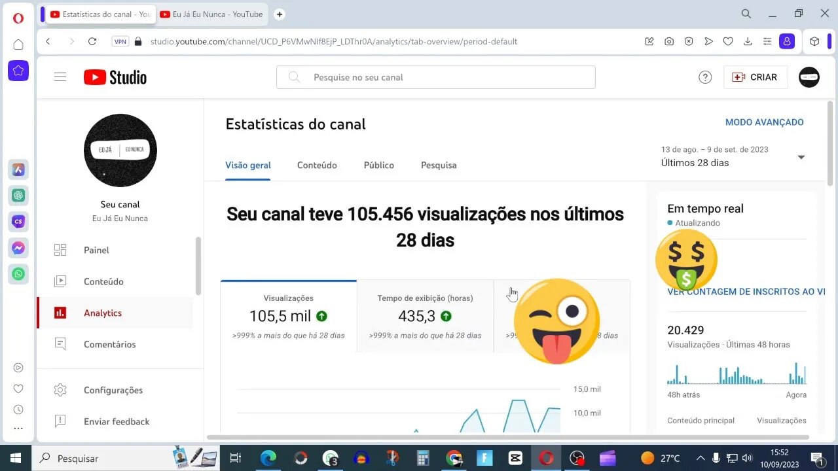Open ChatGPT in Opera sidebar
This screenshot has height=471, width=838.
[18, 196]
